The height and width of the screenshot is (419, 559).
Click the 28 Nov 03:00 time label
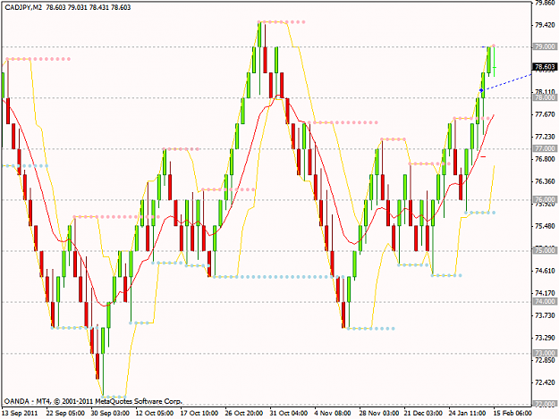[378, 413]
